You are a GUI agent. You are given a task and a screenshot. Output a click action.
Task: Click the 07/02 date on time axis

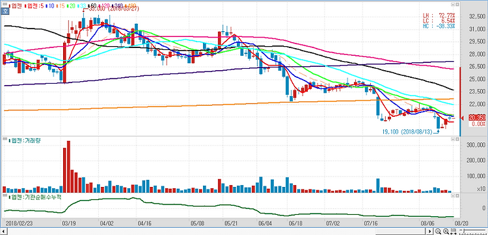click(333, 223)
